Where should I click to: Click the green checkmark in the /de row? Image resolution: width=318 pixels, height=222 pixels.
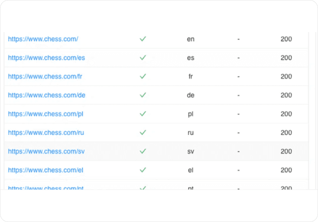click(143, 95)
